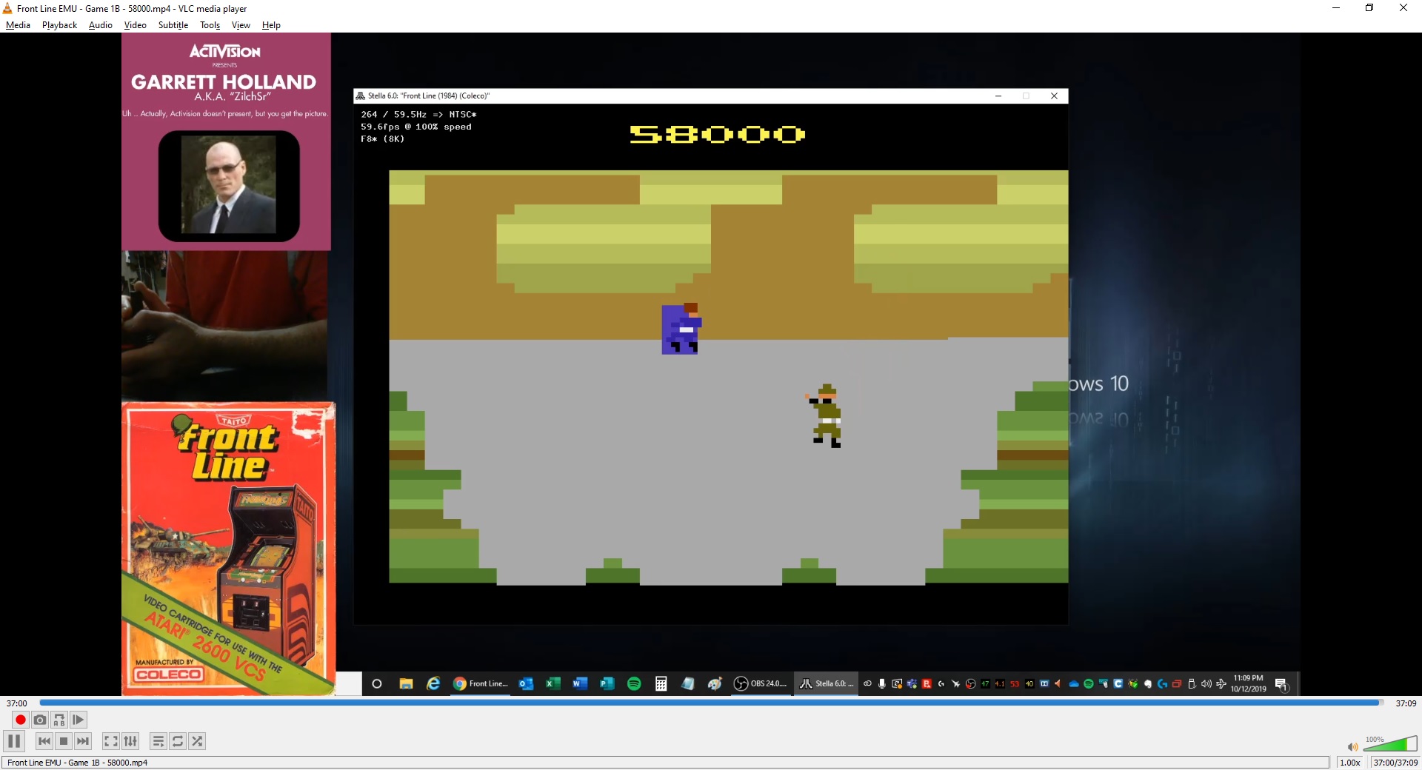Open the Media menu
Screen dimensions: 1422x770
coord(18,25)
